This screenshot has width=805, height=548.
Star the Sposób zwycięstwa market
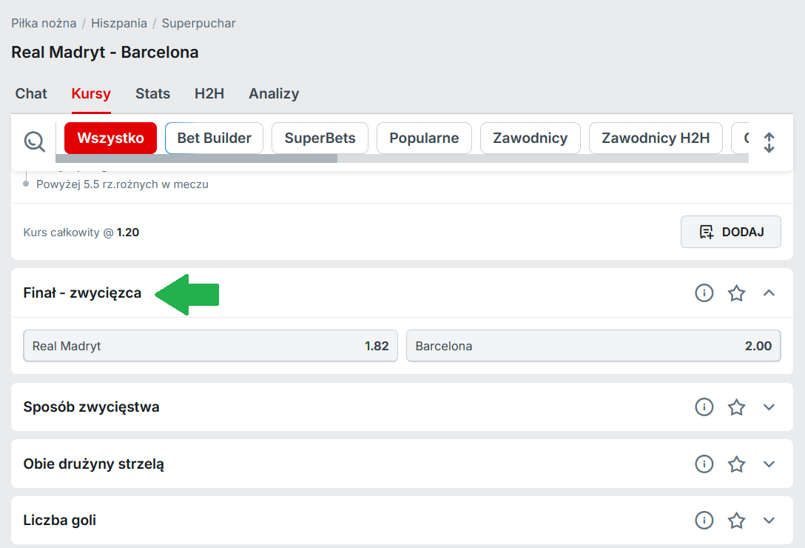736,407
